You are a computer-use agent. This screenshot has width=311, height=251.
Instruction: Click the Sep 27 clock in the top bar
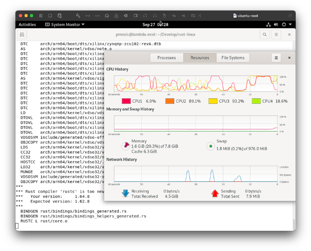point(155,24)
